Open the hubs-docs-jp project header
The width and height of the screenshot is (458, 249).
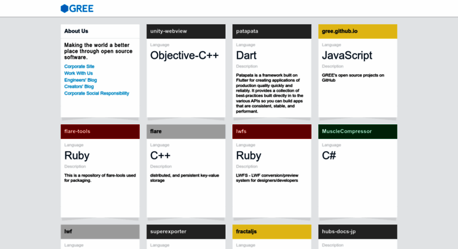pos(358,231)
